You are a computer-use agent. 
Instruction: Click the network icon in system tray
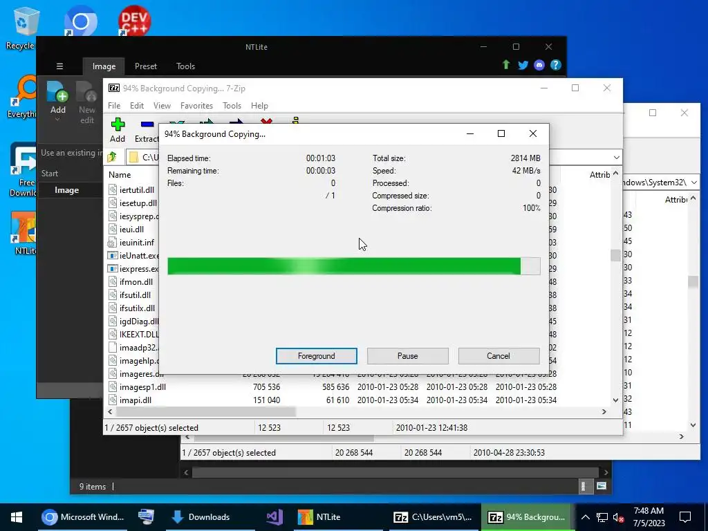point(602,517)
